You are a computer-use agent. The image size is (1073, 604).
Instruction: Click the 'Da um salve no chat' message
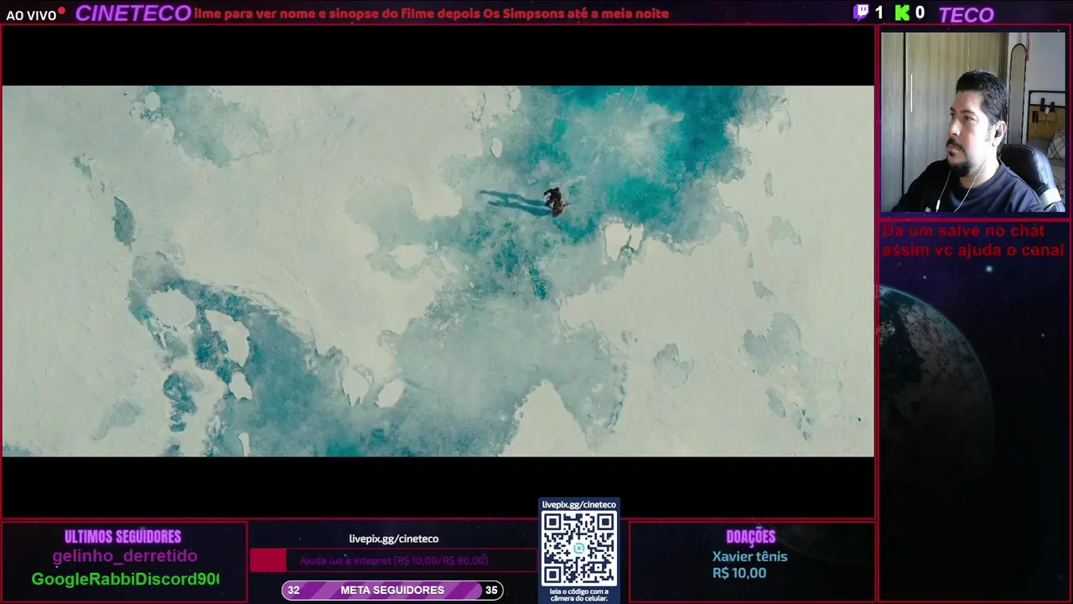click(972, 240)
